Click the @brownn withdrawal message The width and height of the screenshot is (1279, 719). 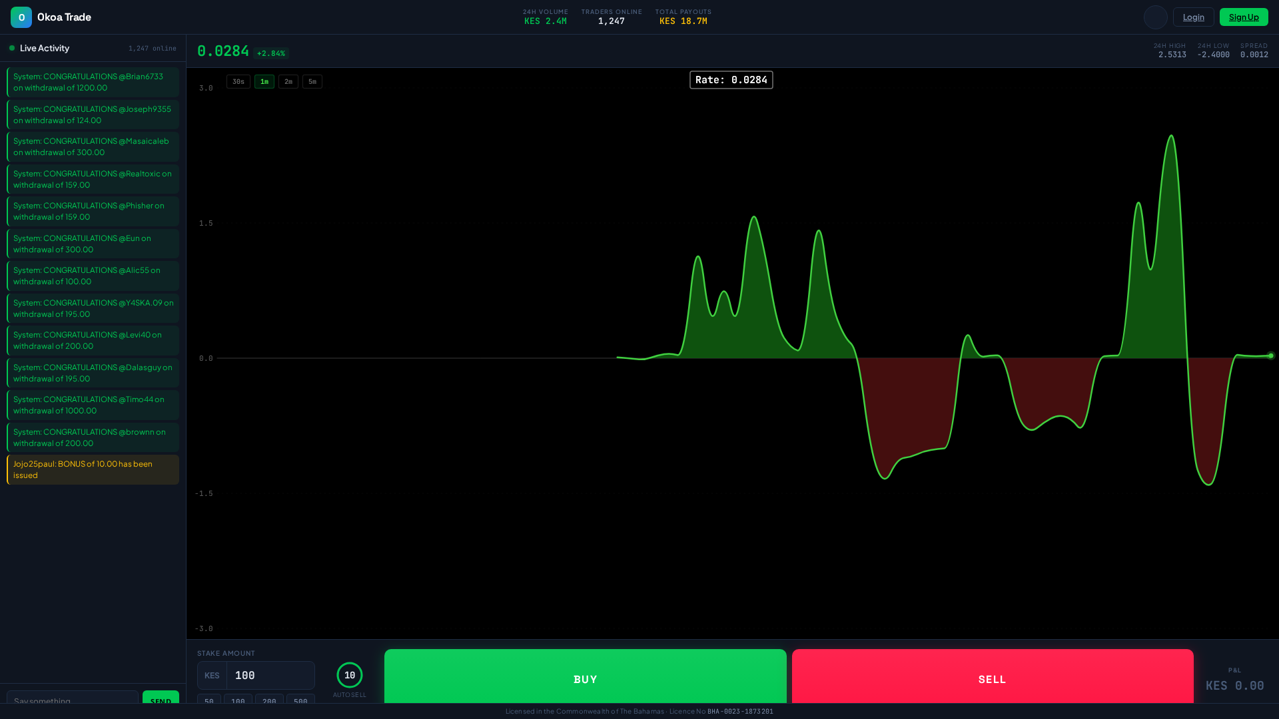pos(93,437)
